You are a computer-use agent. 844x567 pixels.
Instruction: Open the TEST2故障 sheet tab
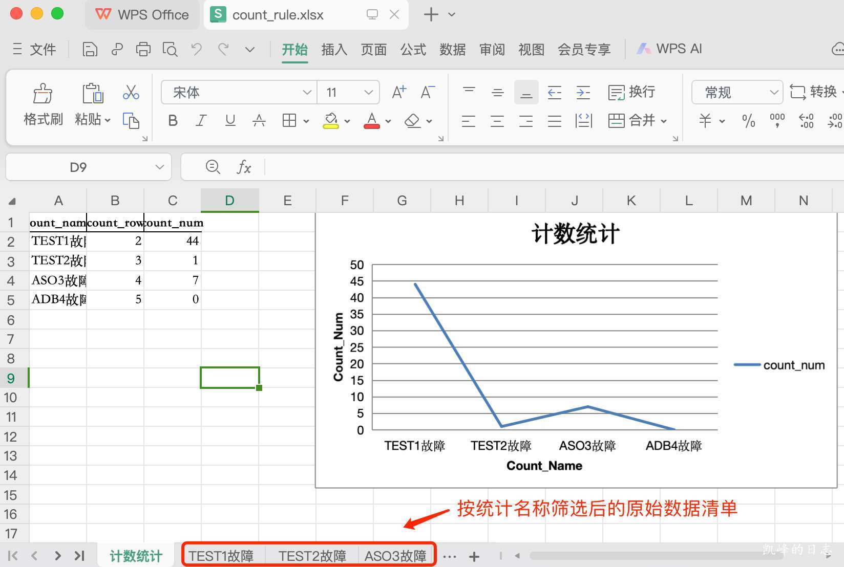[312, 556]
